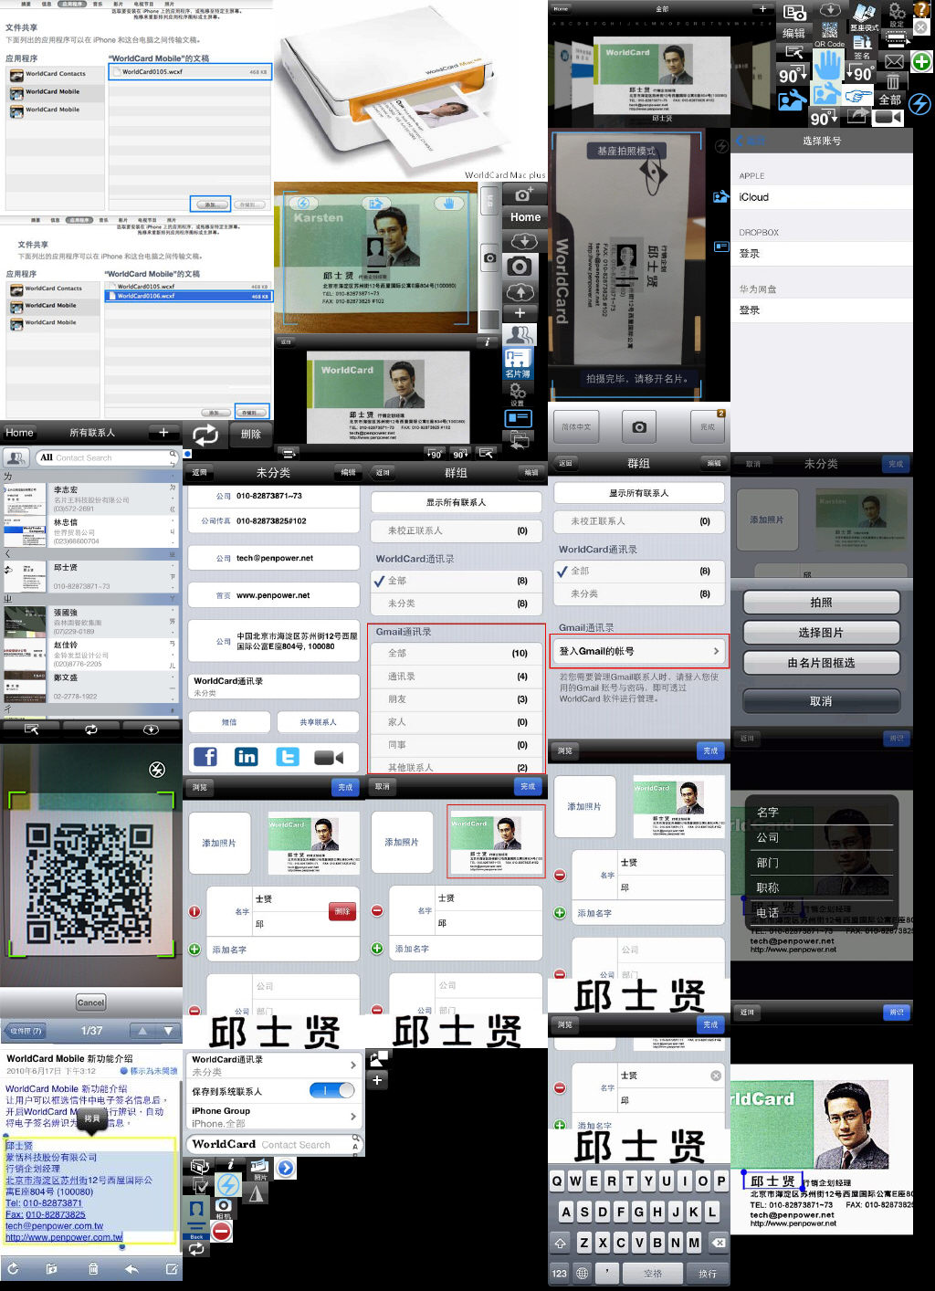935x1291 pixels.
Task: Click the Twitter share icon
Action: (x=288, y=757)
